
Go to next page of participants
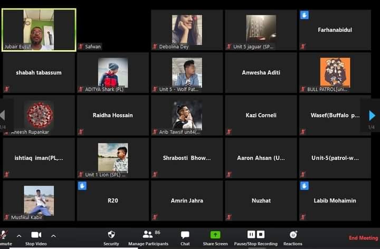coord(372,115)
